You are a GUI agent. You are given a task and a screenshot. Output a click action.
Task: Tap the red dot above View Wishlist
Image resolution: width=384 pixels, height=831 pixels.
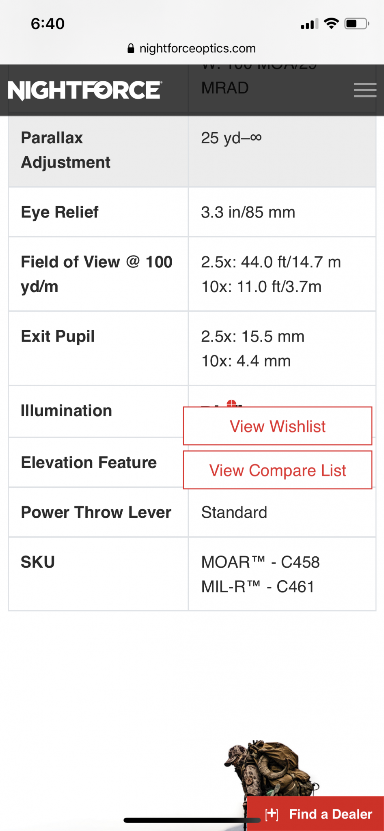click(x=231, y=403)
